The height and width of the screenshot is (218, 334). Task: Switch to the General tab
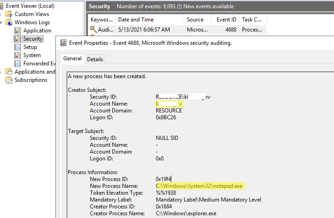point(72,58)
